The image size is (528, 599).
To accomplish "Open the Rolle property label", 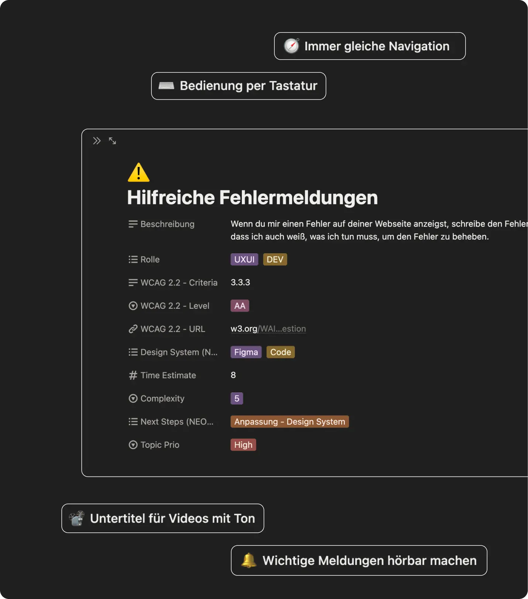I will click(150, 260).
